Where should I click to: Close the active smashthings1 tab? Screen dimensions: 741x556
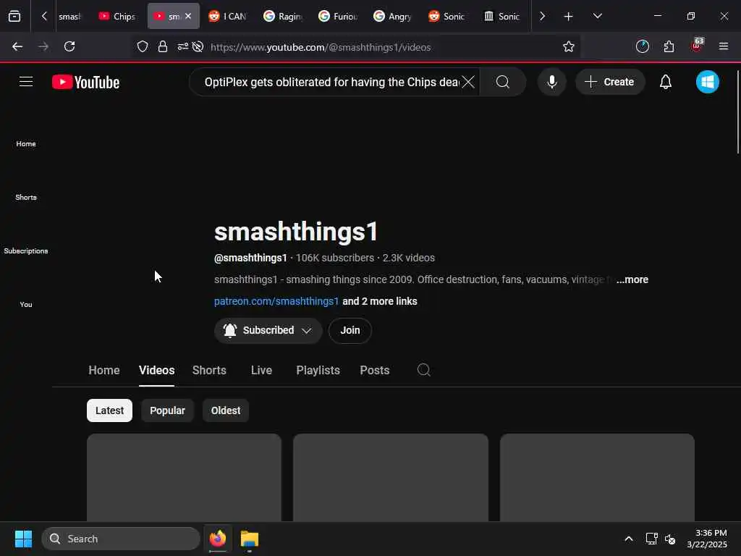pos(188,16)
